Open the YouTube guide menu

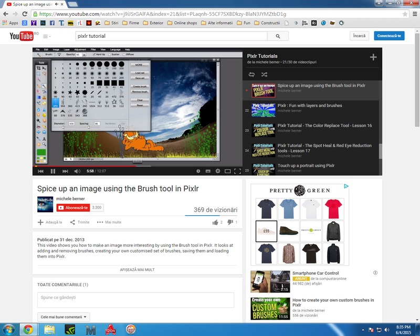(x=47, y=36)
